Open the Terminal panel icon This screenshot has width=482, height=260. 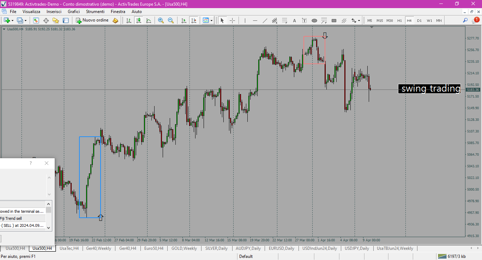tap(66, 20)
